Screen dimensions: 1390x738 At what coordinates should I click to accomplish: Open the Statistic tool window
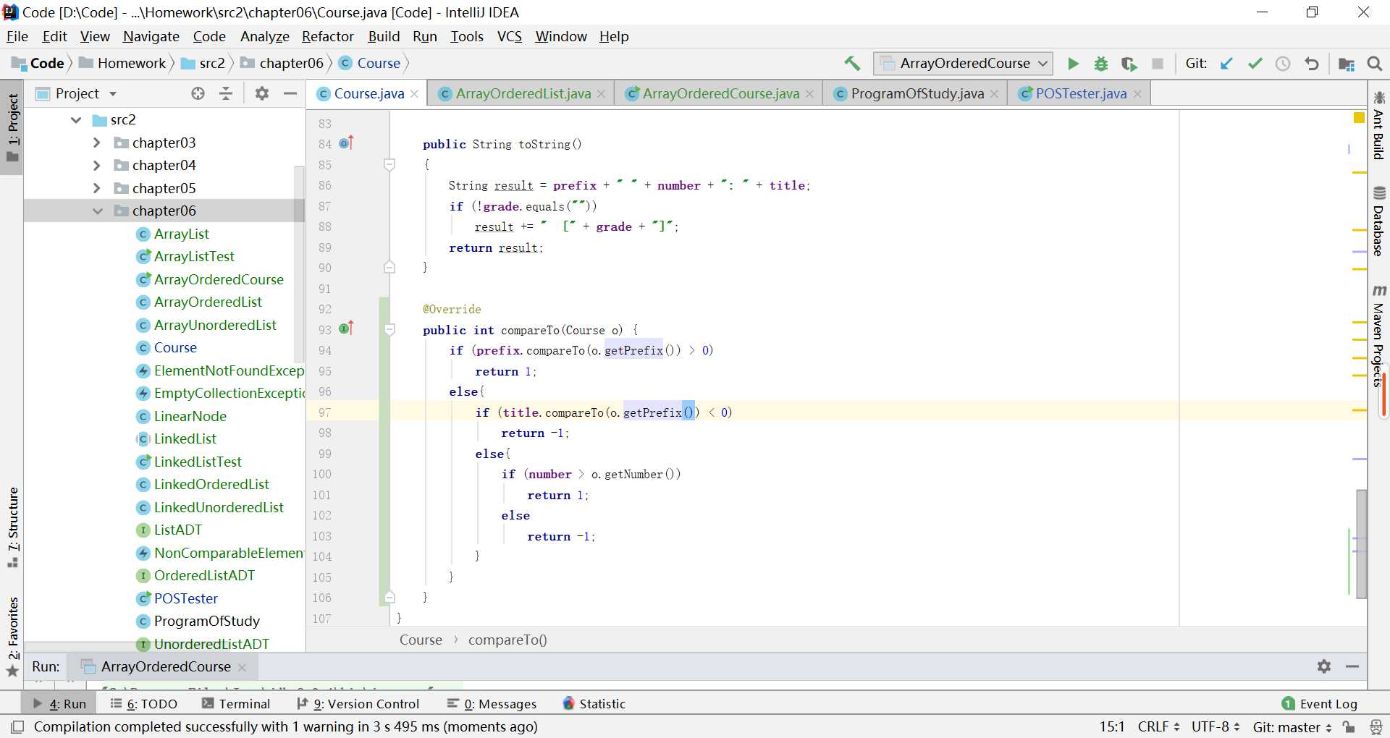coord(594,704)
